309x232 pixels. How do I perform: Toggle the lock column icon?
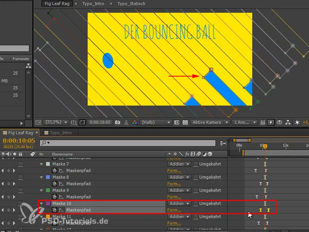[20, 154]
